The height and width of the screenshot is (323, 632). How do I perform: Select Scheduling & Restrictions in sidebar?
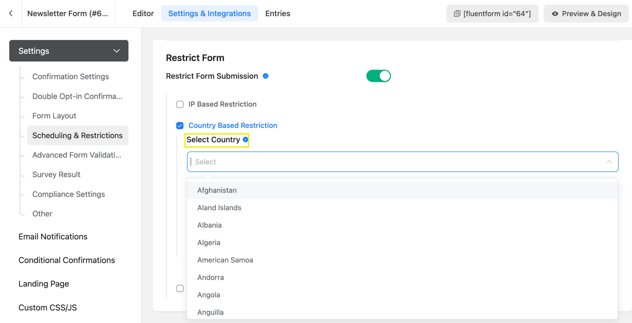[x=77, y=135]
